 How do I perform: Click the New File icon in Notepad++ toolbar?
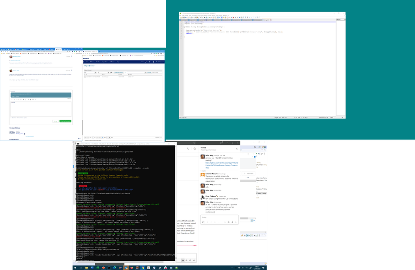point(181,17)
